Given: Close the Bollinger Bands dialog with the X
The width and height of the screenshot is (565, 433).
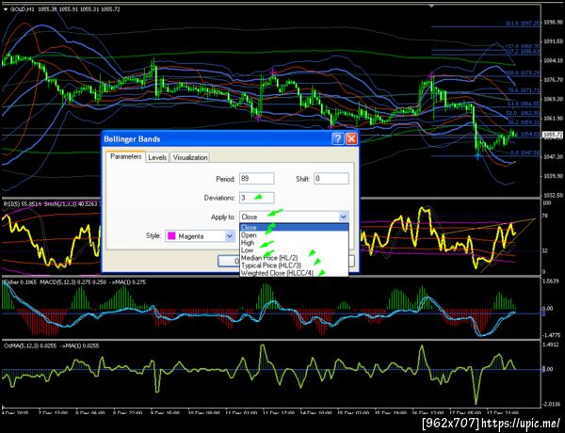Looking at the screenshot, I should (x=351, y=138).
